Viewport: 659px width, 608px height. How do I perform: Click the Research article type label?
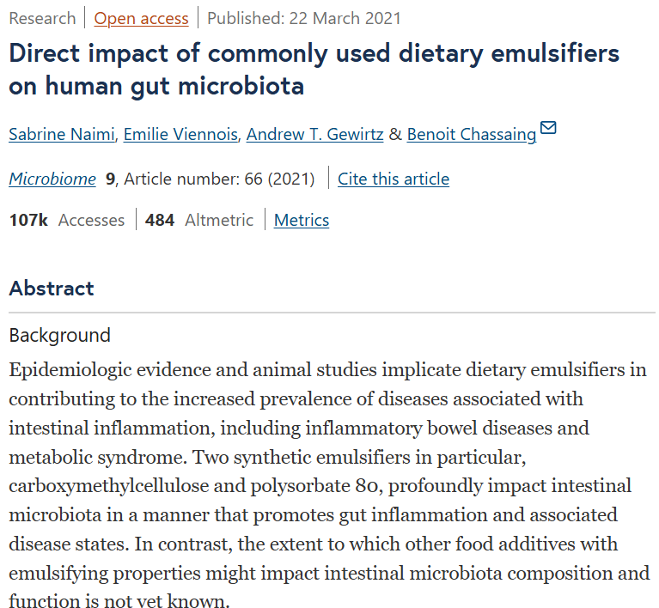point(42,19)
